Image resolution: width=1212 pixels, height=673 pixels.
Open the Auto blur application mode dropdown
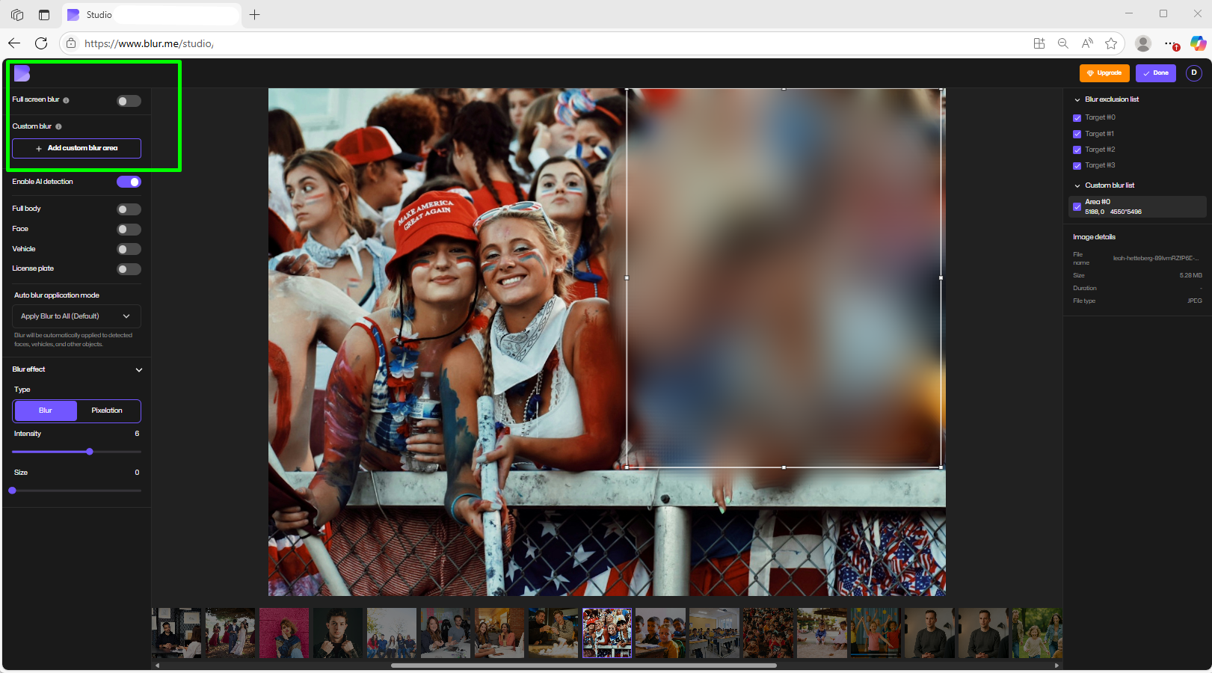pos(76,316)
